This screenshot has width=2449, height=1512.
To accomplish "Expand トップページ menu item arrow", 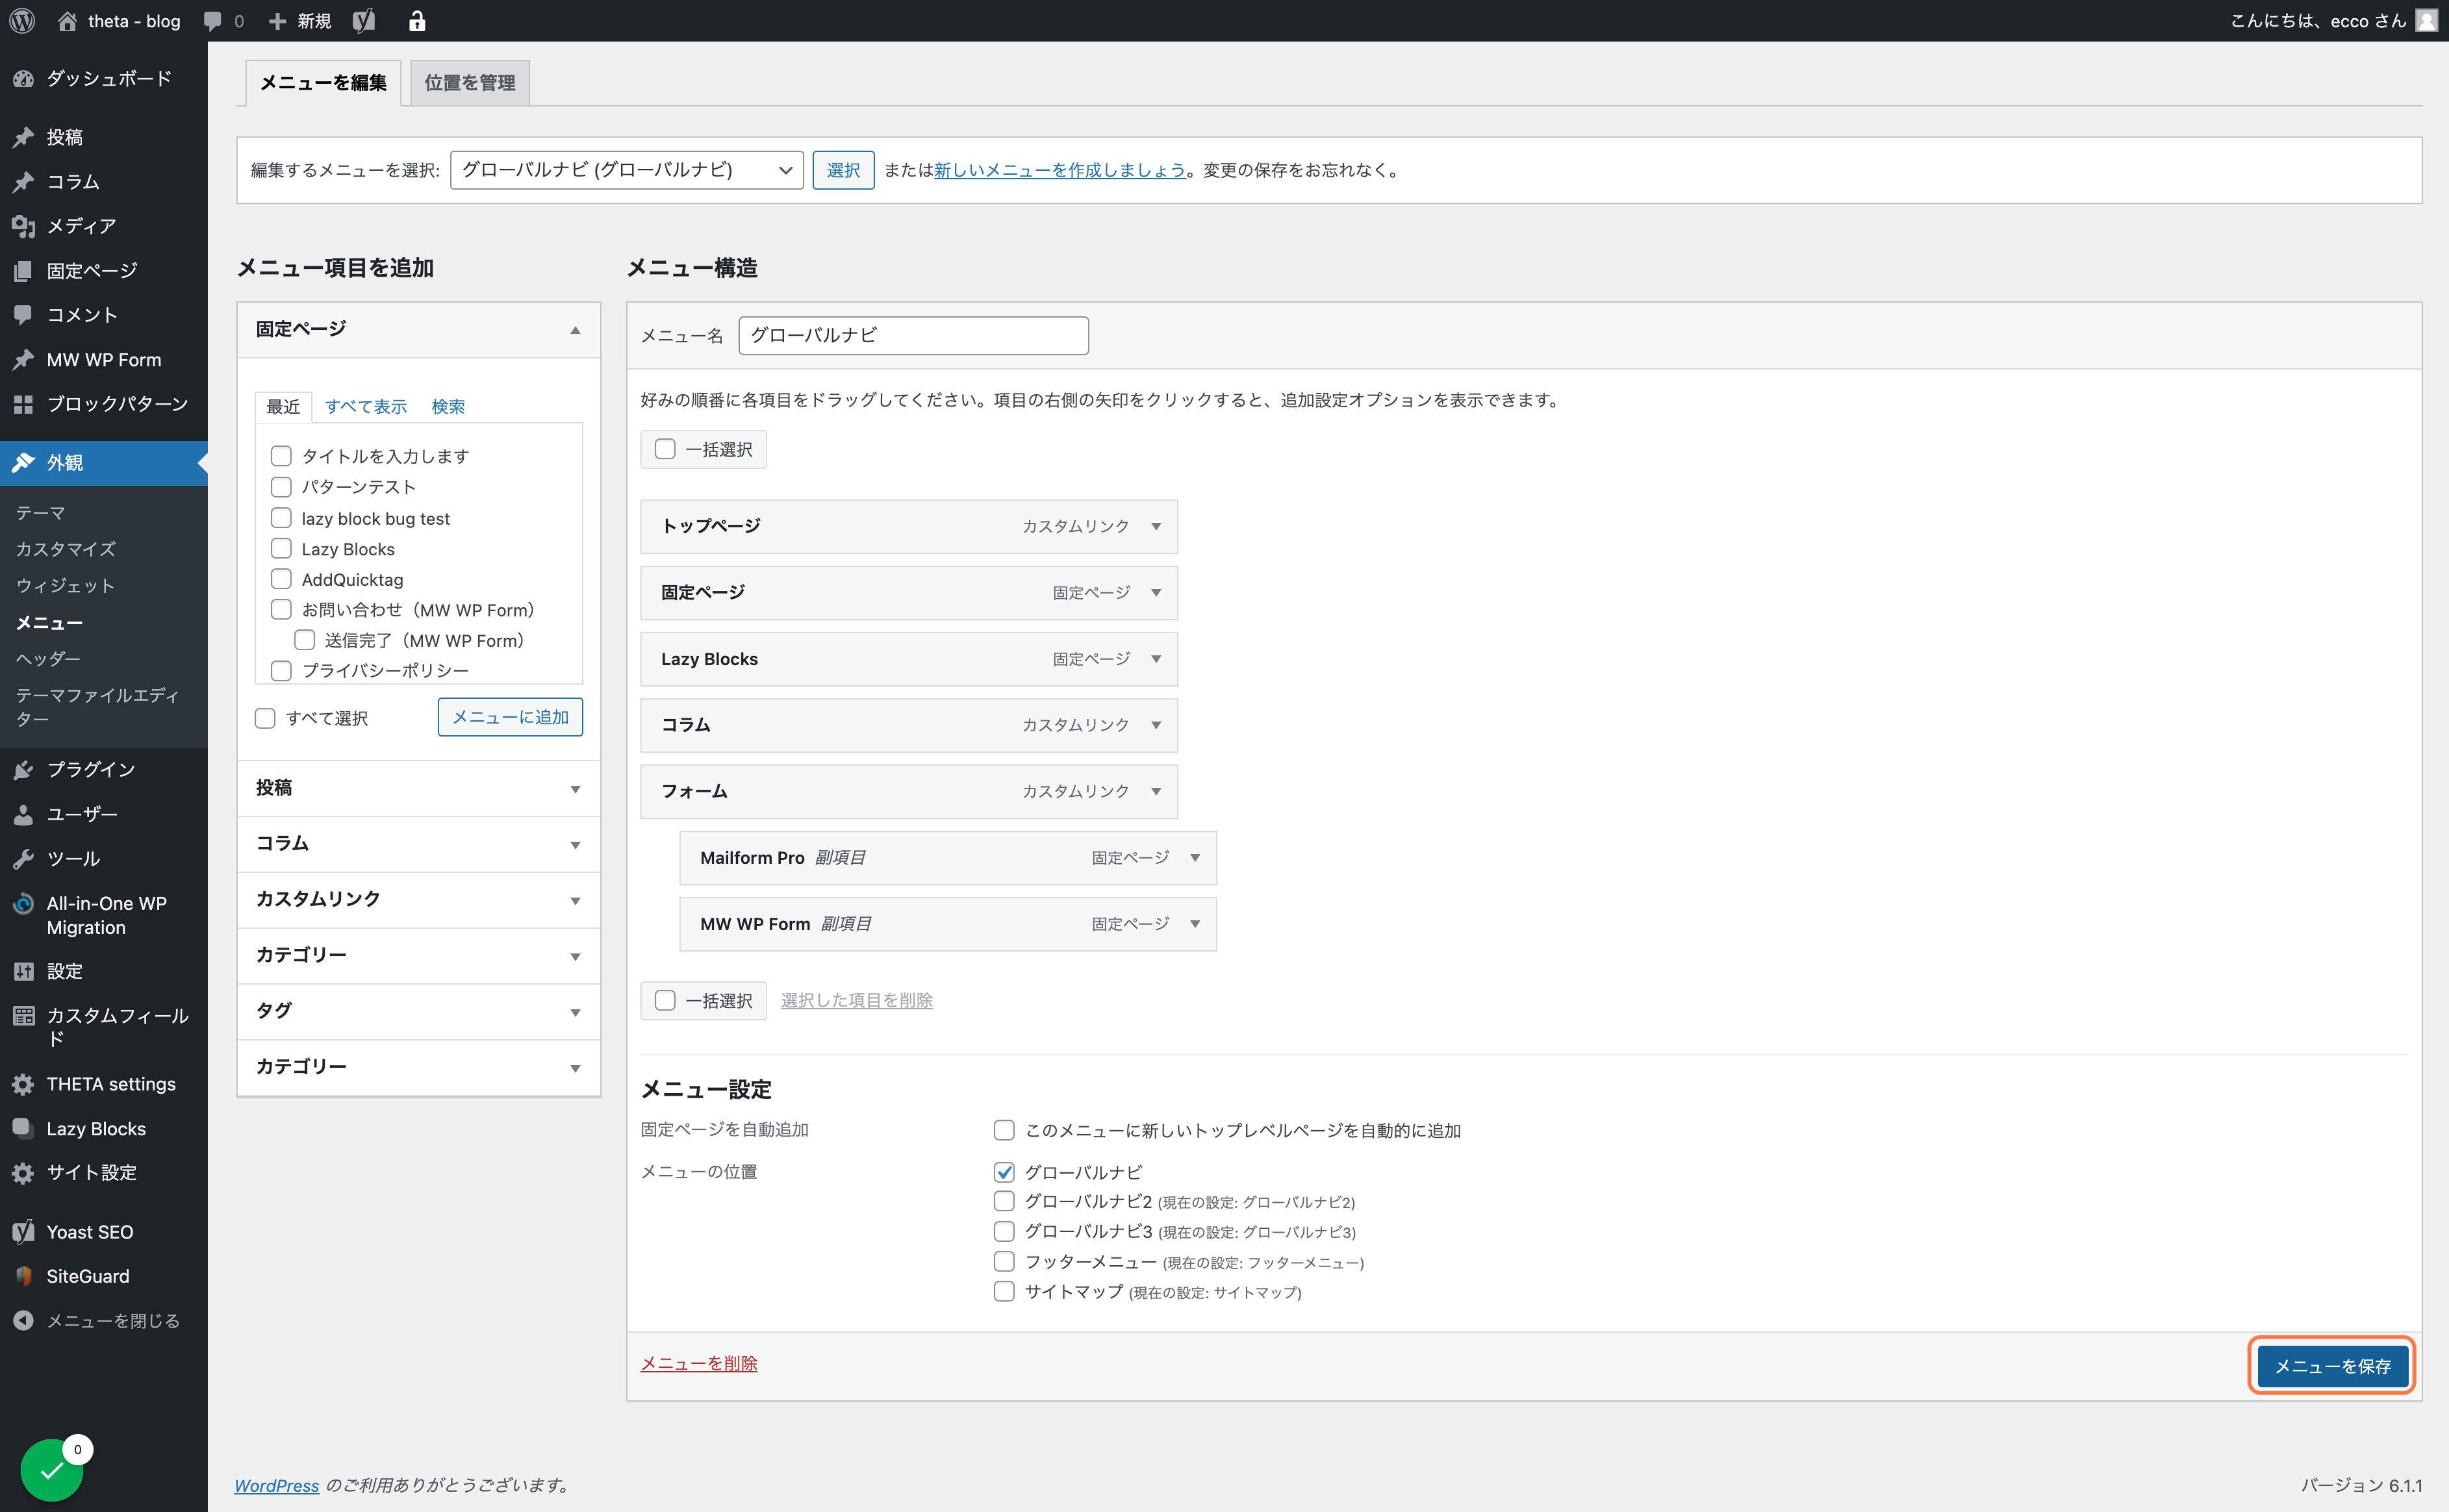I will pyautogui.click(x=1156, y=526).
